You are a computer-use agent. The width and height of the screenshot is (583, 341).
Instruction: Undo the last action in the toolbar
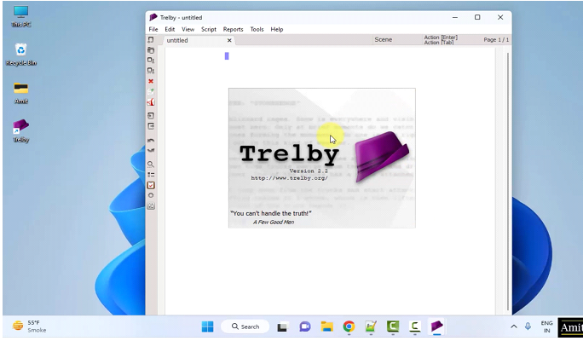click(151, 140)
